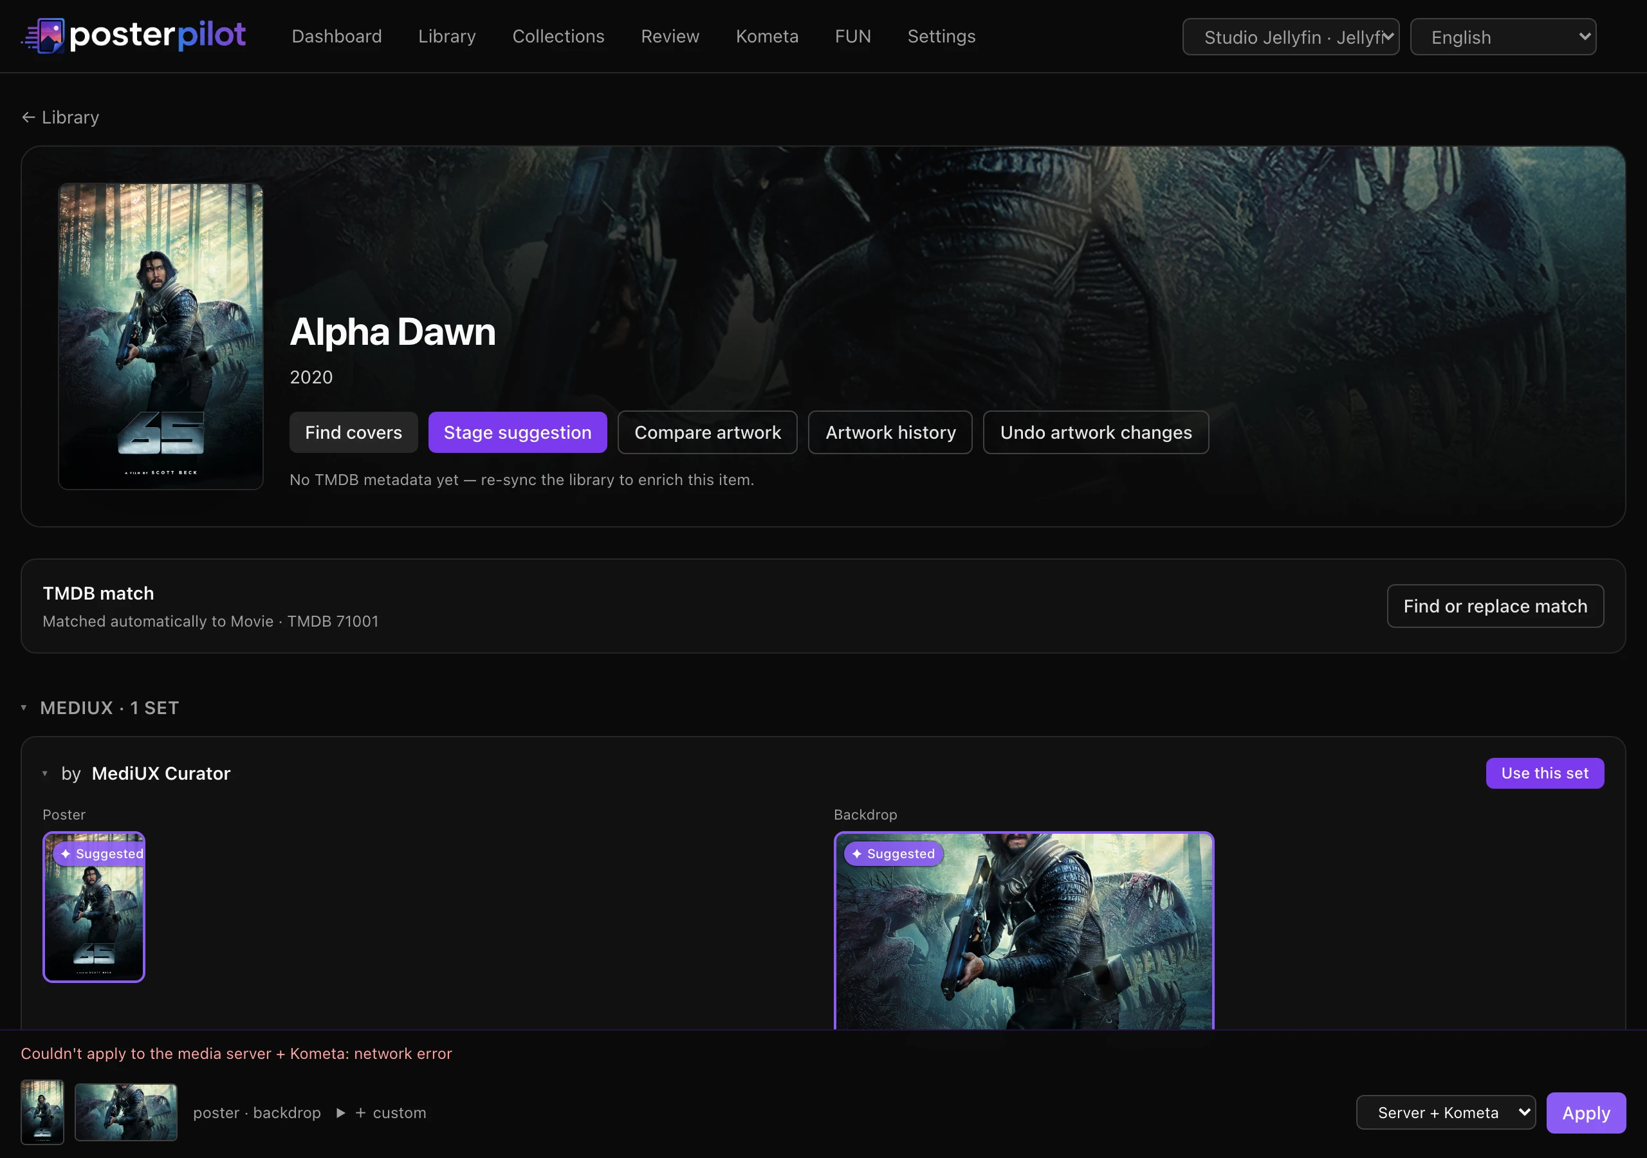Return via the Library breadcrumb label
This screenshot has width=1647, height=1158.
(x=70, y=117)
